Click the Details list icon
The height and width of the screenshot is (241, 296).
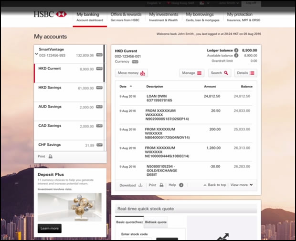252,73
